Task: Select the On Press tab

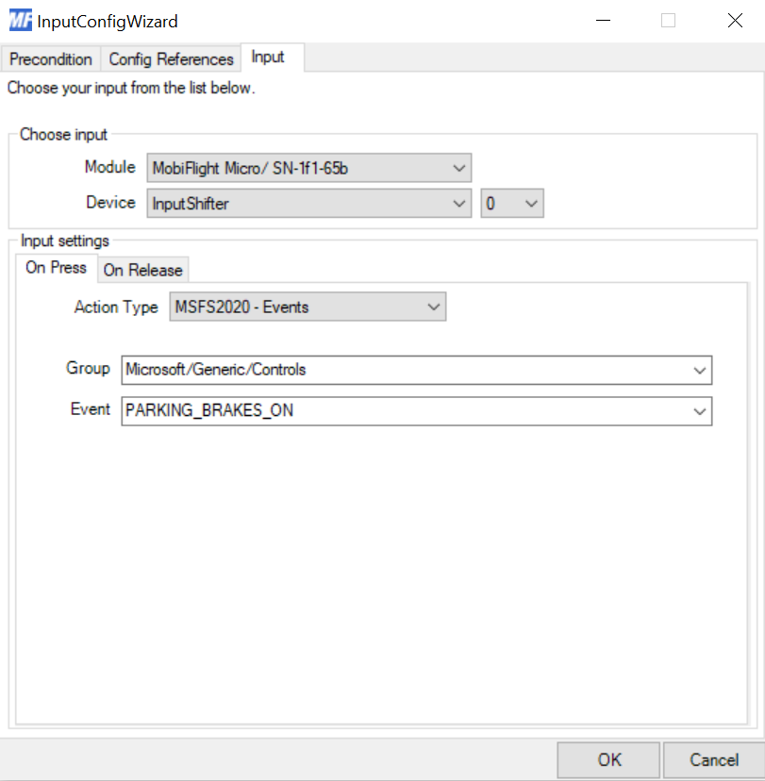Action: coord(57,268)
